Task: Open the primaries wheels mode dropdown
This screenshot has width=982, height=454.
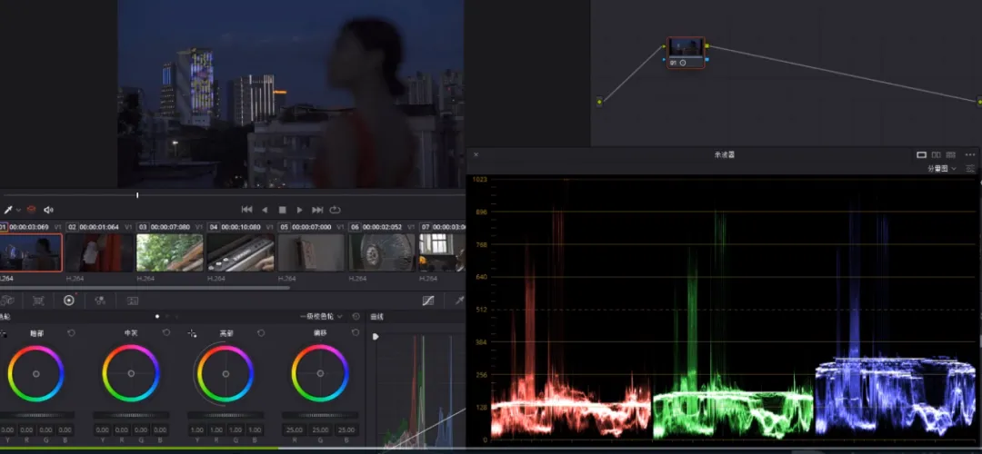Action: click(321, 317)
